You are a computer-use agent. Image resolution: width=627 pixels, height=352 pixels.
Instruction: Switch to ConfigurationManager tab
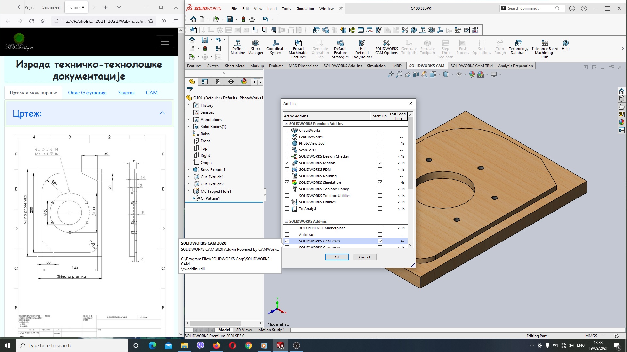tap(218, 81)
